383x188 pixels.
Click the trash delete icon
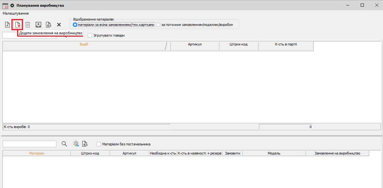[28, 25]
